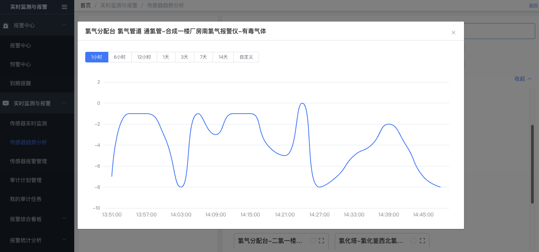Viewport: 539px width, 252px height.
Task: Switch chart range to 6小时
Action: point(120,57)
